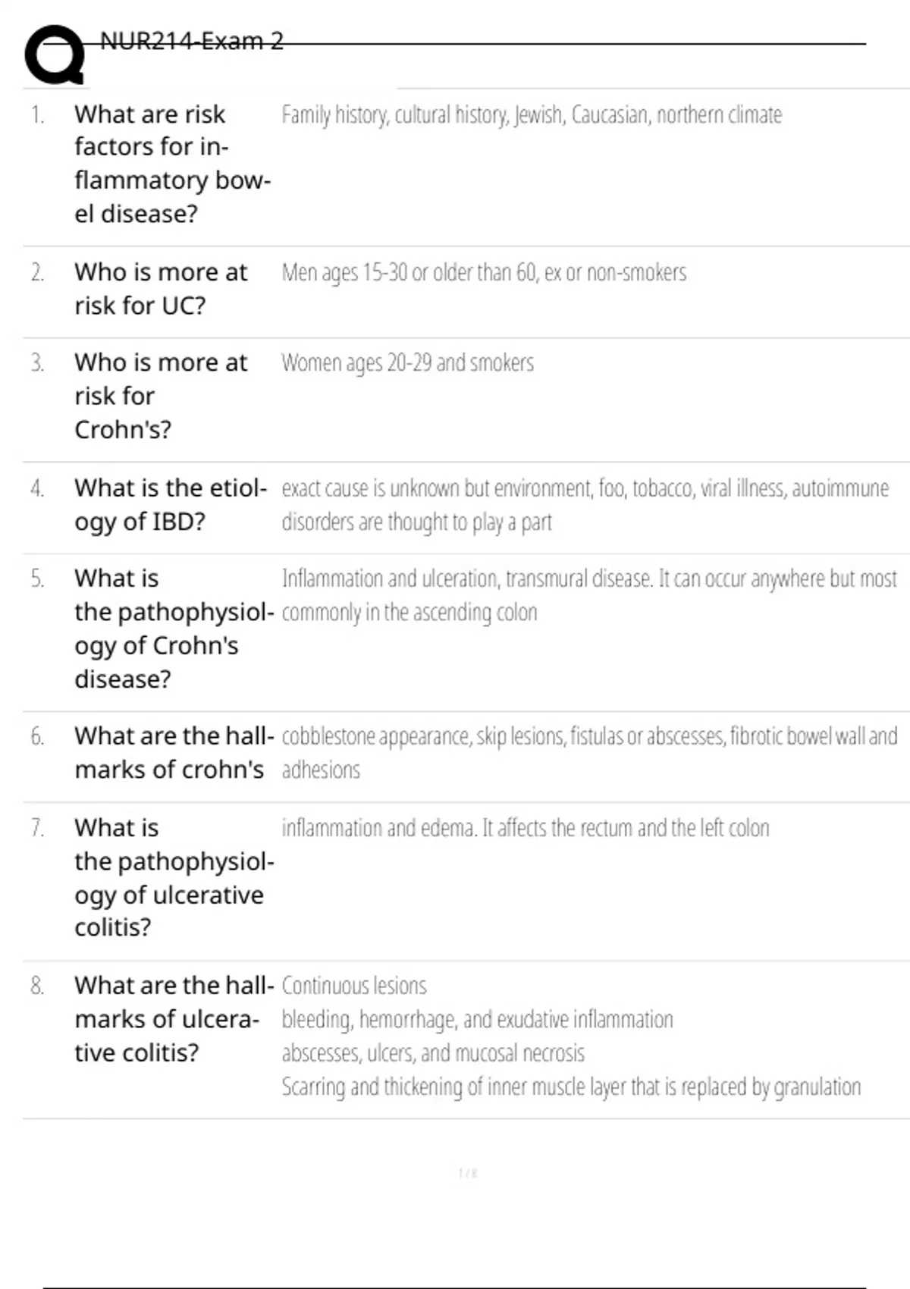Select question about risk for Crohn's
Viewport: 910px width, 1289px height.
[161, 396]
